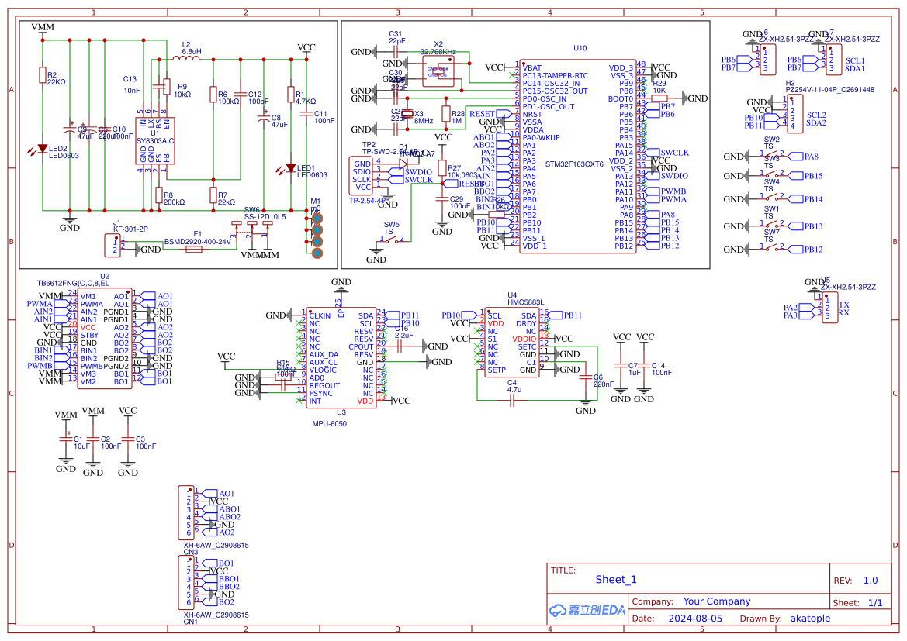Click the U5 3-pin TX/RX connector
The image size is (907, 641).
[x=830, y=308]
